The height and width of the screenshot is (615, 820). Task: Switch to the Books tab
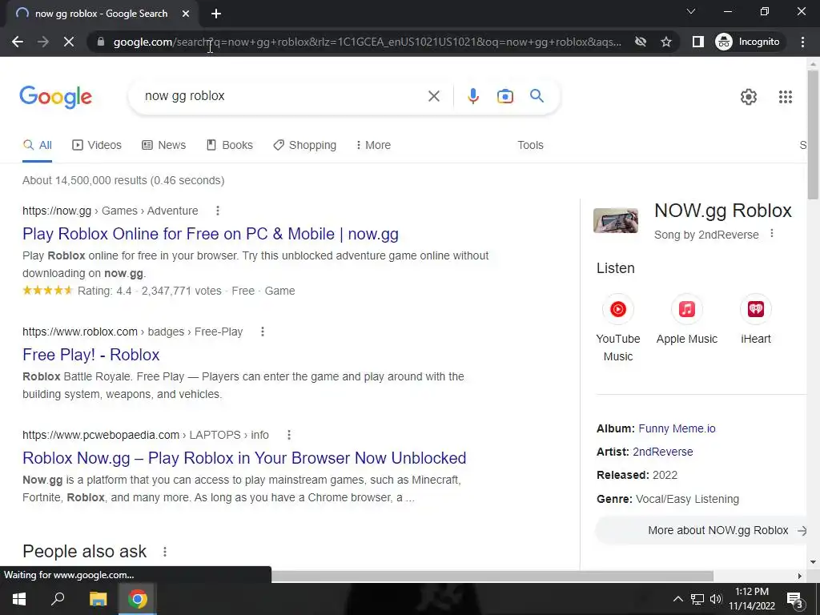(230, 146)
